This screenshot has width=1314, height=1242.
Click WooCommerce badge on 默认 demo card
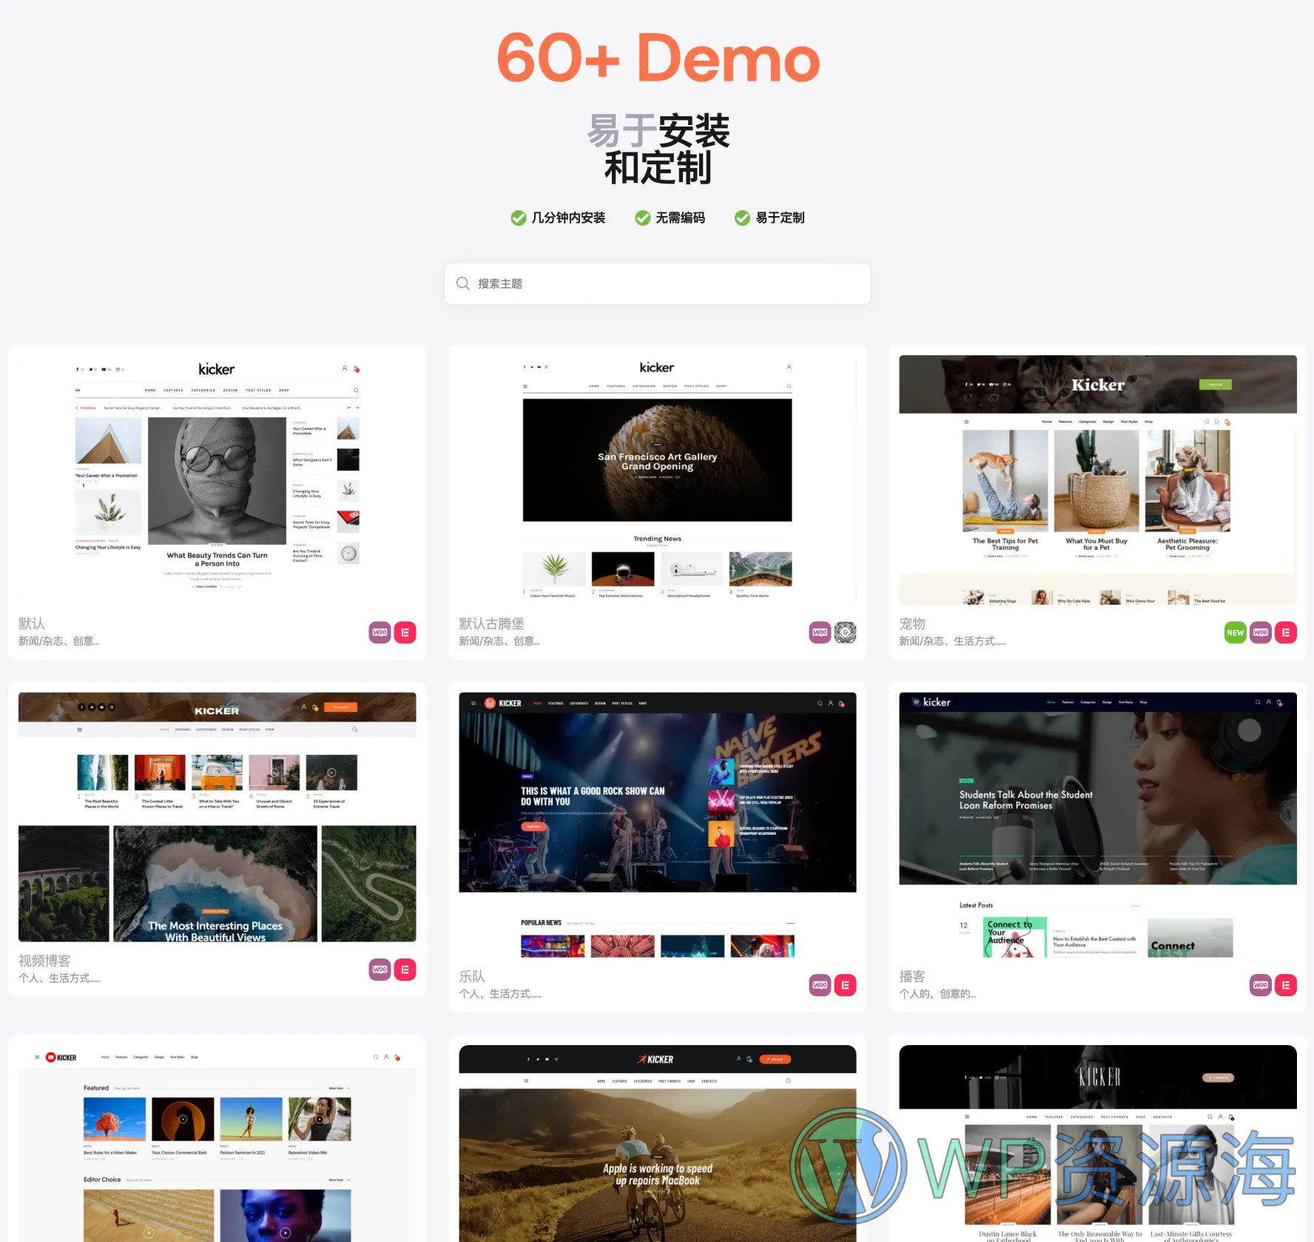point(380,633)
